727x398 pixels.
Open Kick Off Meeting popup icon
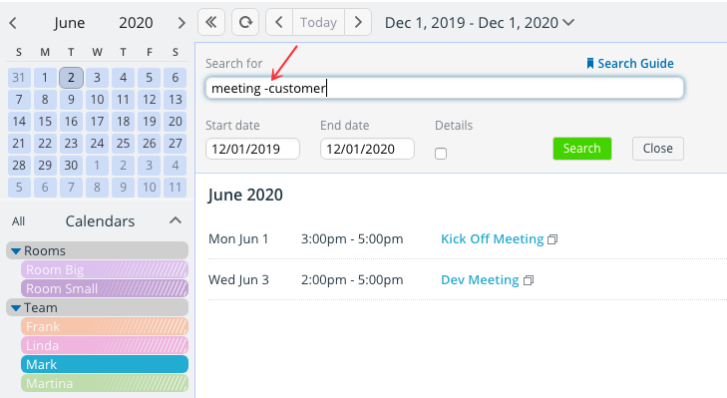(552, 239)
